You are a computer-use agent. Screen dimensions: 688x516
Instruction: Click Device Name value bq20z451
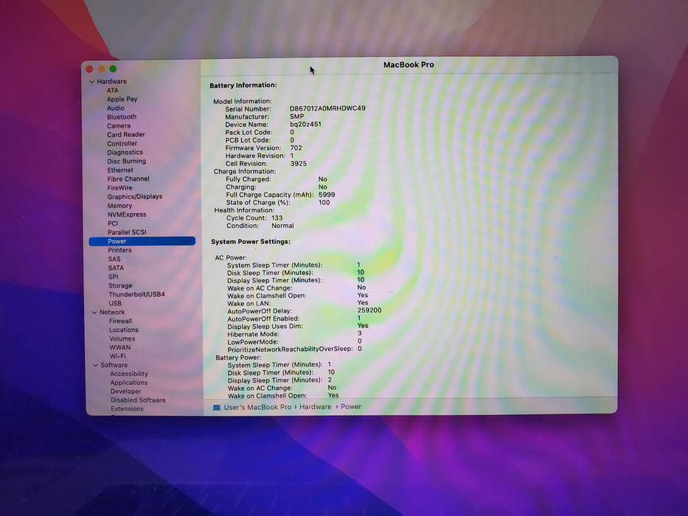tap(306, 124)
